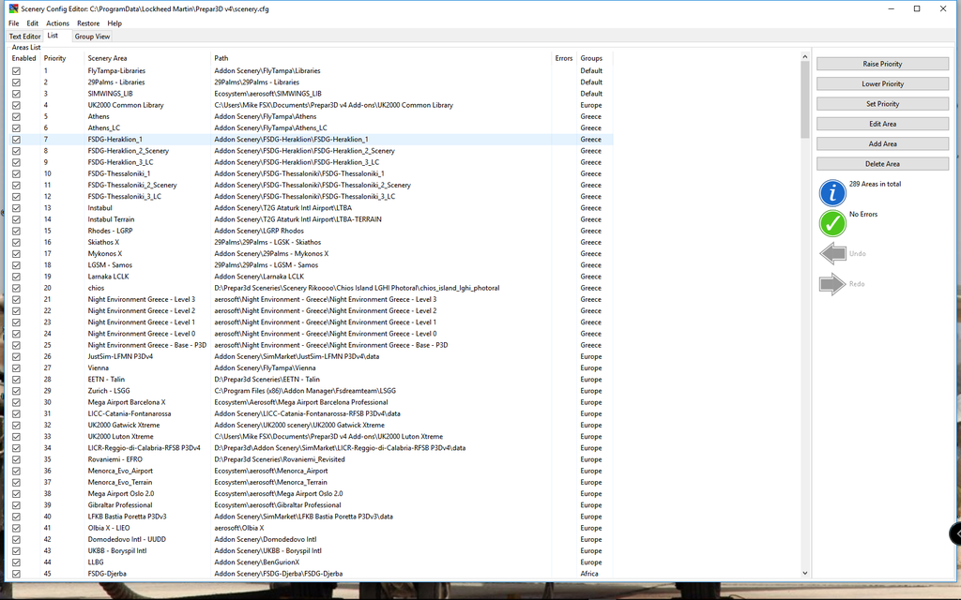Click the list scrollbar up arrow
This screenshot has height=600, width=961.
click(x=804, y=57)
